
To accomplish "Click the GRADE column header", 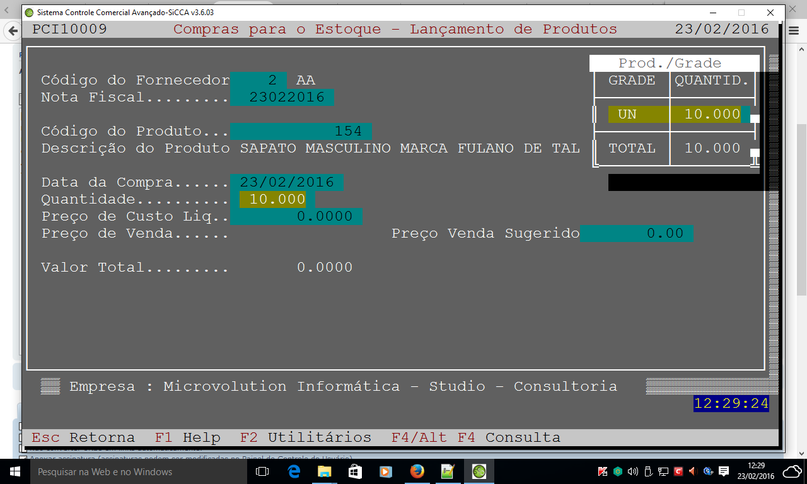I will pyautogui.click(x=632, y=80).
